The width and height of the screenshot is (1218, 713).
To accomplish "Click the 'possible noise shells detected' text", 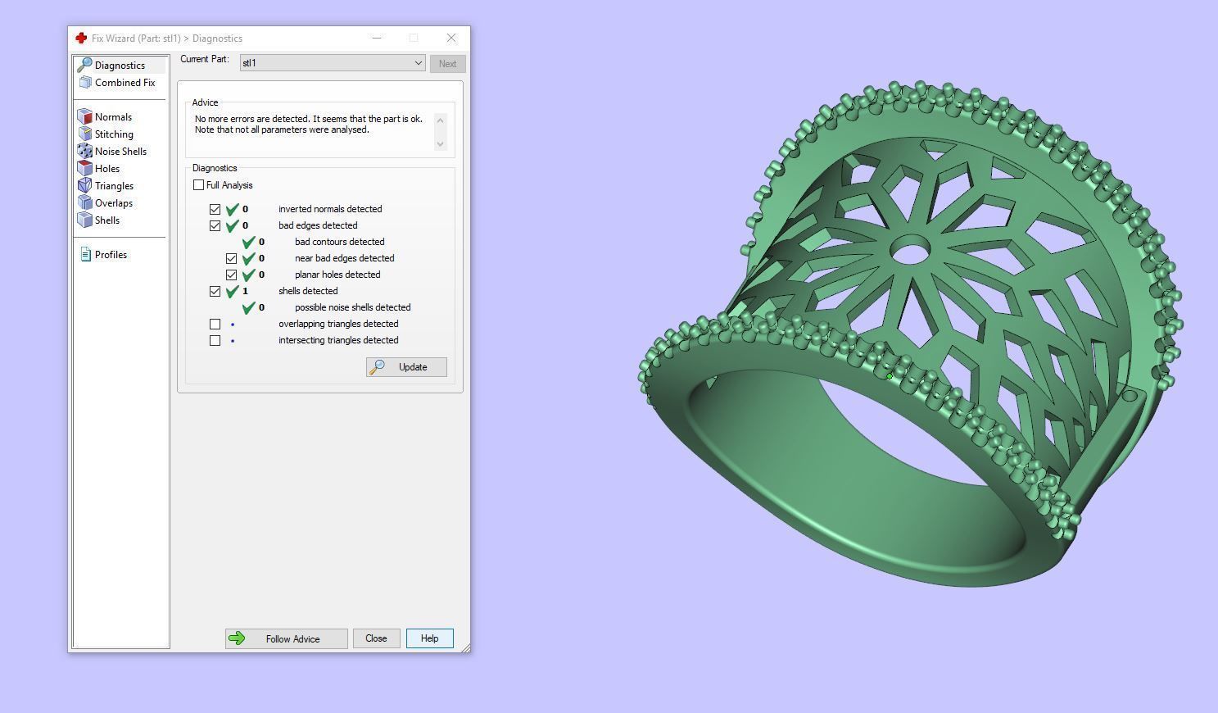I will click(x=352, y=307).
